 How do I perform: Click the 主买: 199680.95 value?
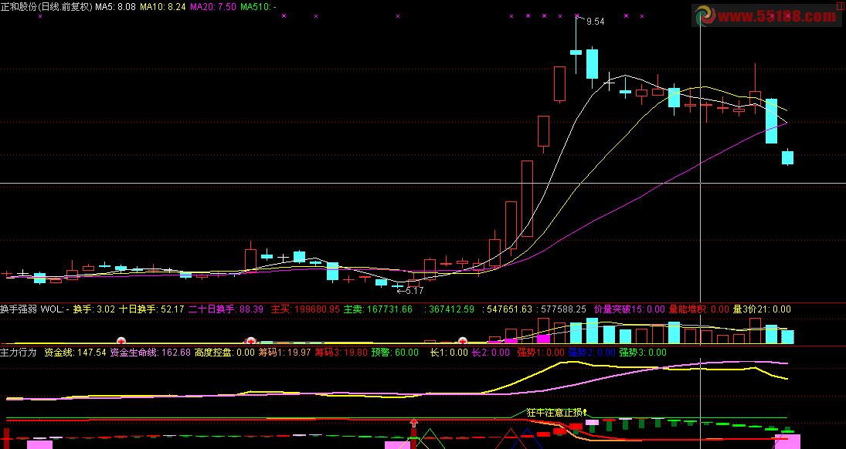point(305,309)
